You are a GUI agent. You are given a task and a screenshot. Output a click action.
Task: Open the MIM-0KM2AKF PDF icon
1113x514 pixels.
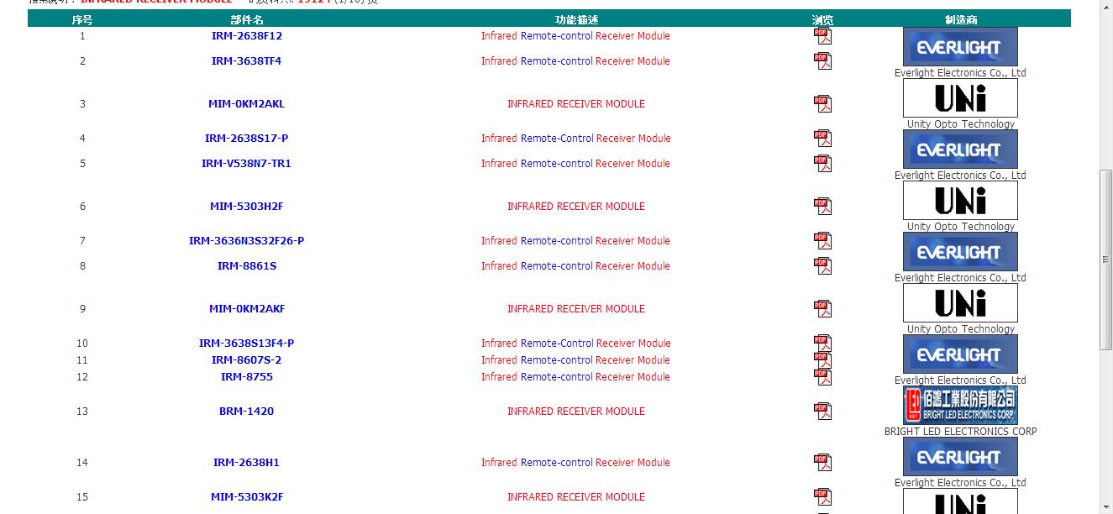click(822, 309)
